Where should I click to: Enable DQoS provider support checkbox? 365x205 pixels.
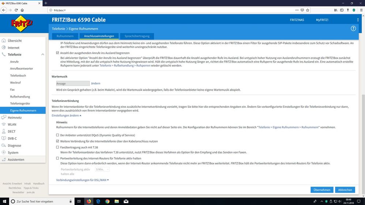(x=57, y=135)
